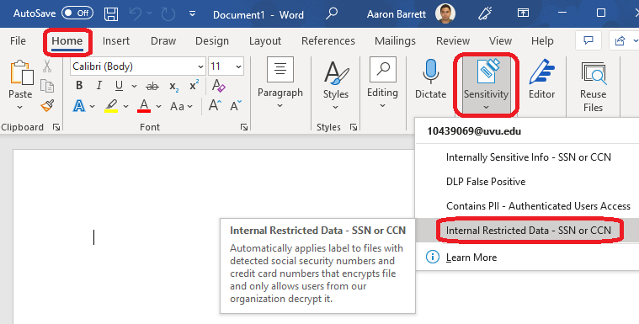Undo the last action

pyautogui.click(x=136, y=14)
